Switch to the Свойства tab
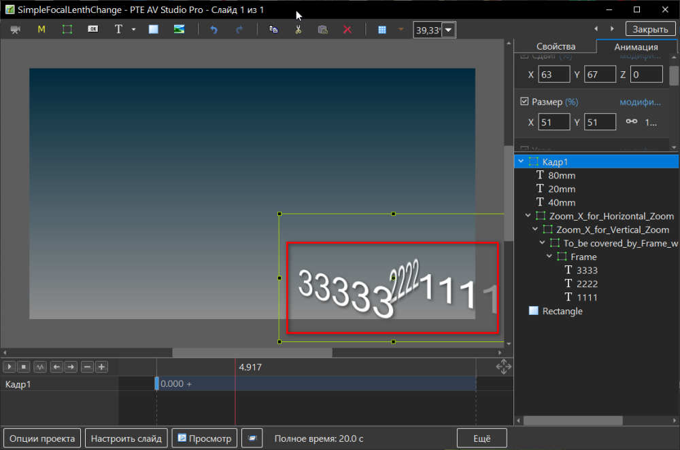 pyautogui.click(x=556, y=47)
